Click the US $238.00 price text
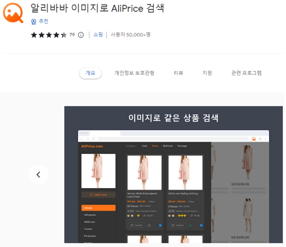 tap(240, 184)
